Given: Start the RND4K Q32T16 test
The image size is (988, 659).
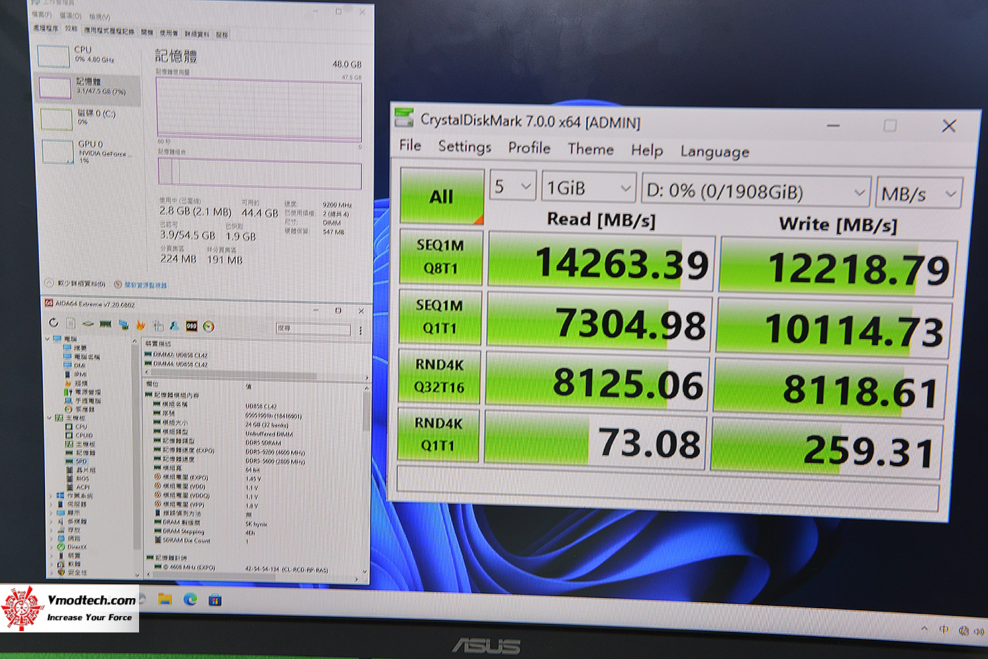Looking at the screenshot, I should click(440, 376).
